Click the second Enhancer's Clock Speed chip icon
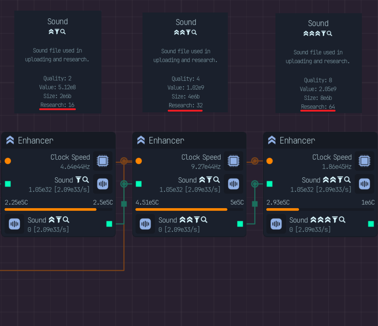This screenshot has height=326, width=378. point(234,161)
